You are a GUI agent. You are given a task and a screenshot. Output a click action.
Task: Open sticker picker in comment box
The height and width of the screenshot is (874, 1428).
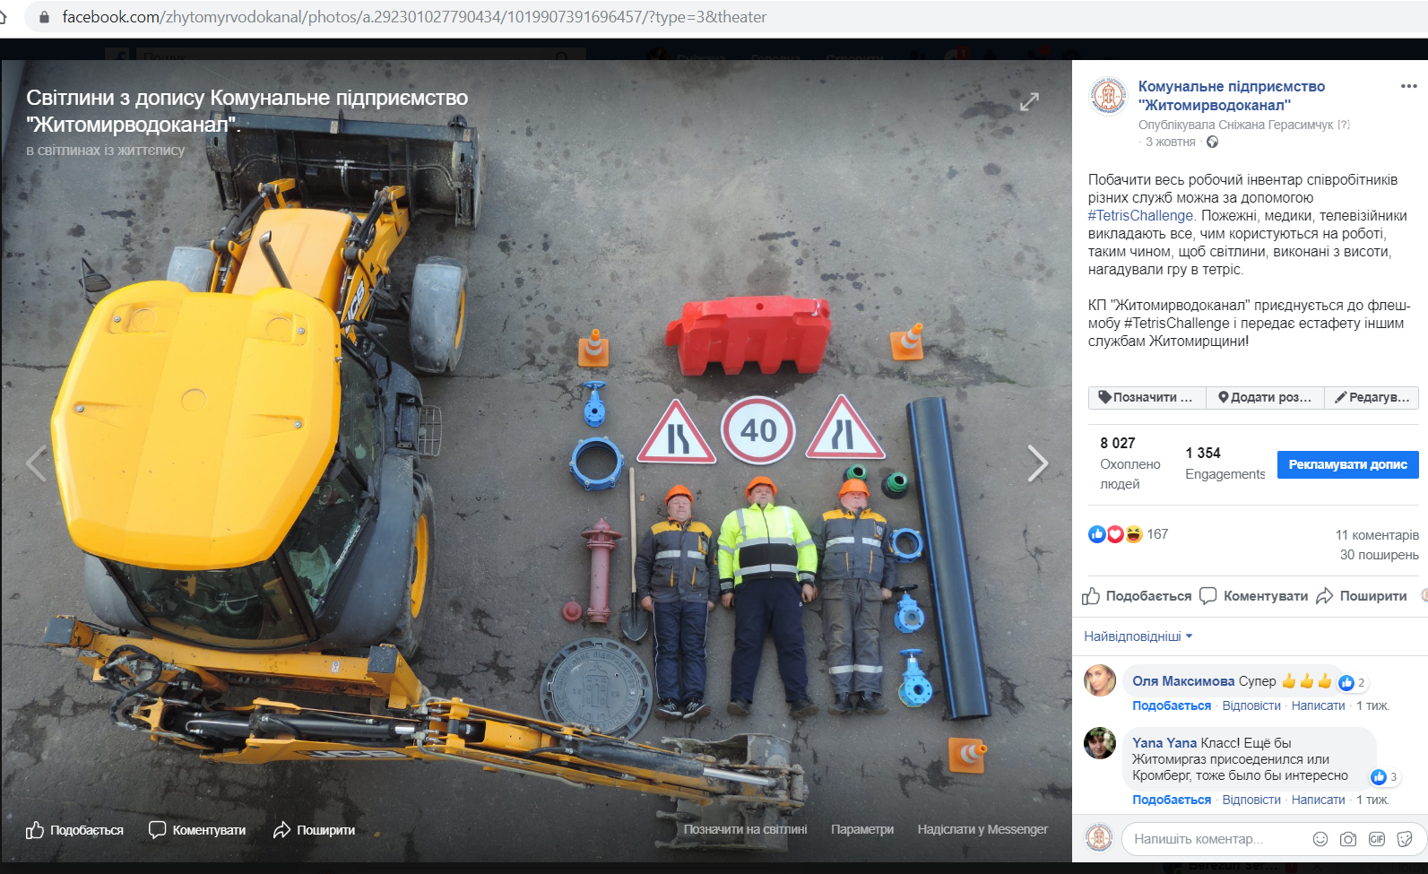pos(1405,839)
